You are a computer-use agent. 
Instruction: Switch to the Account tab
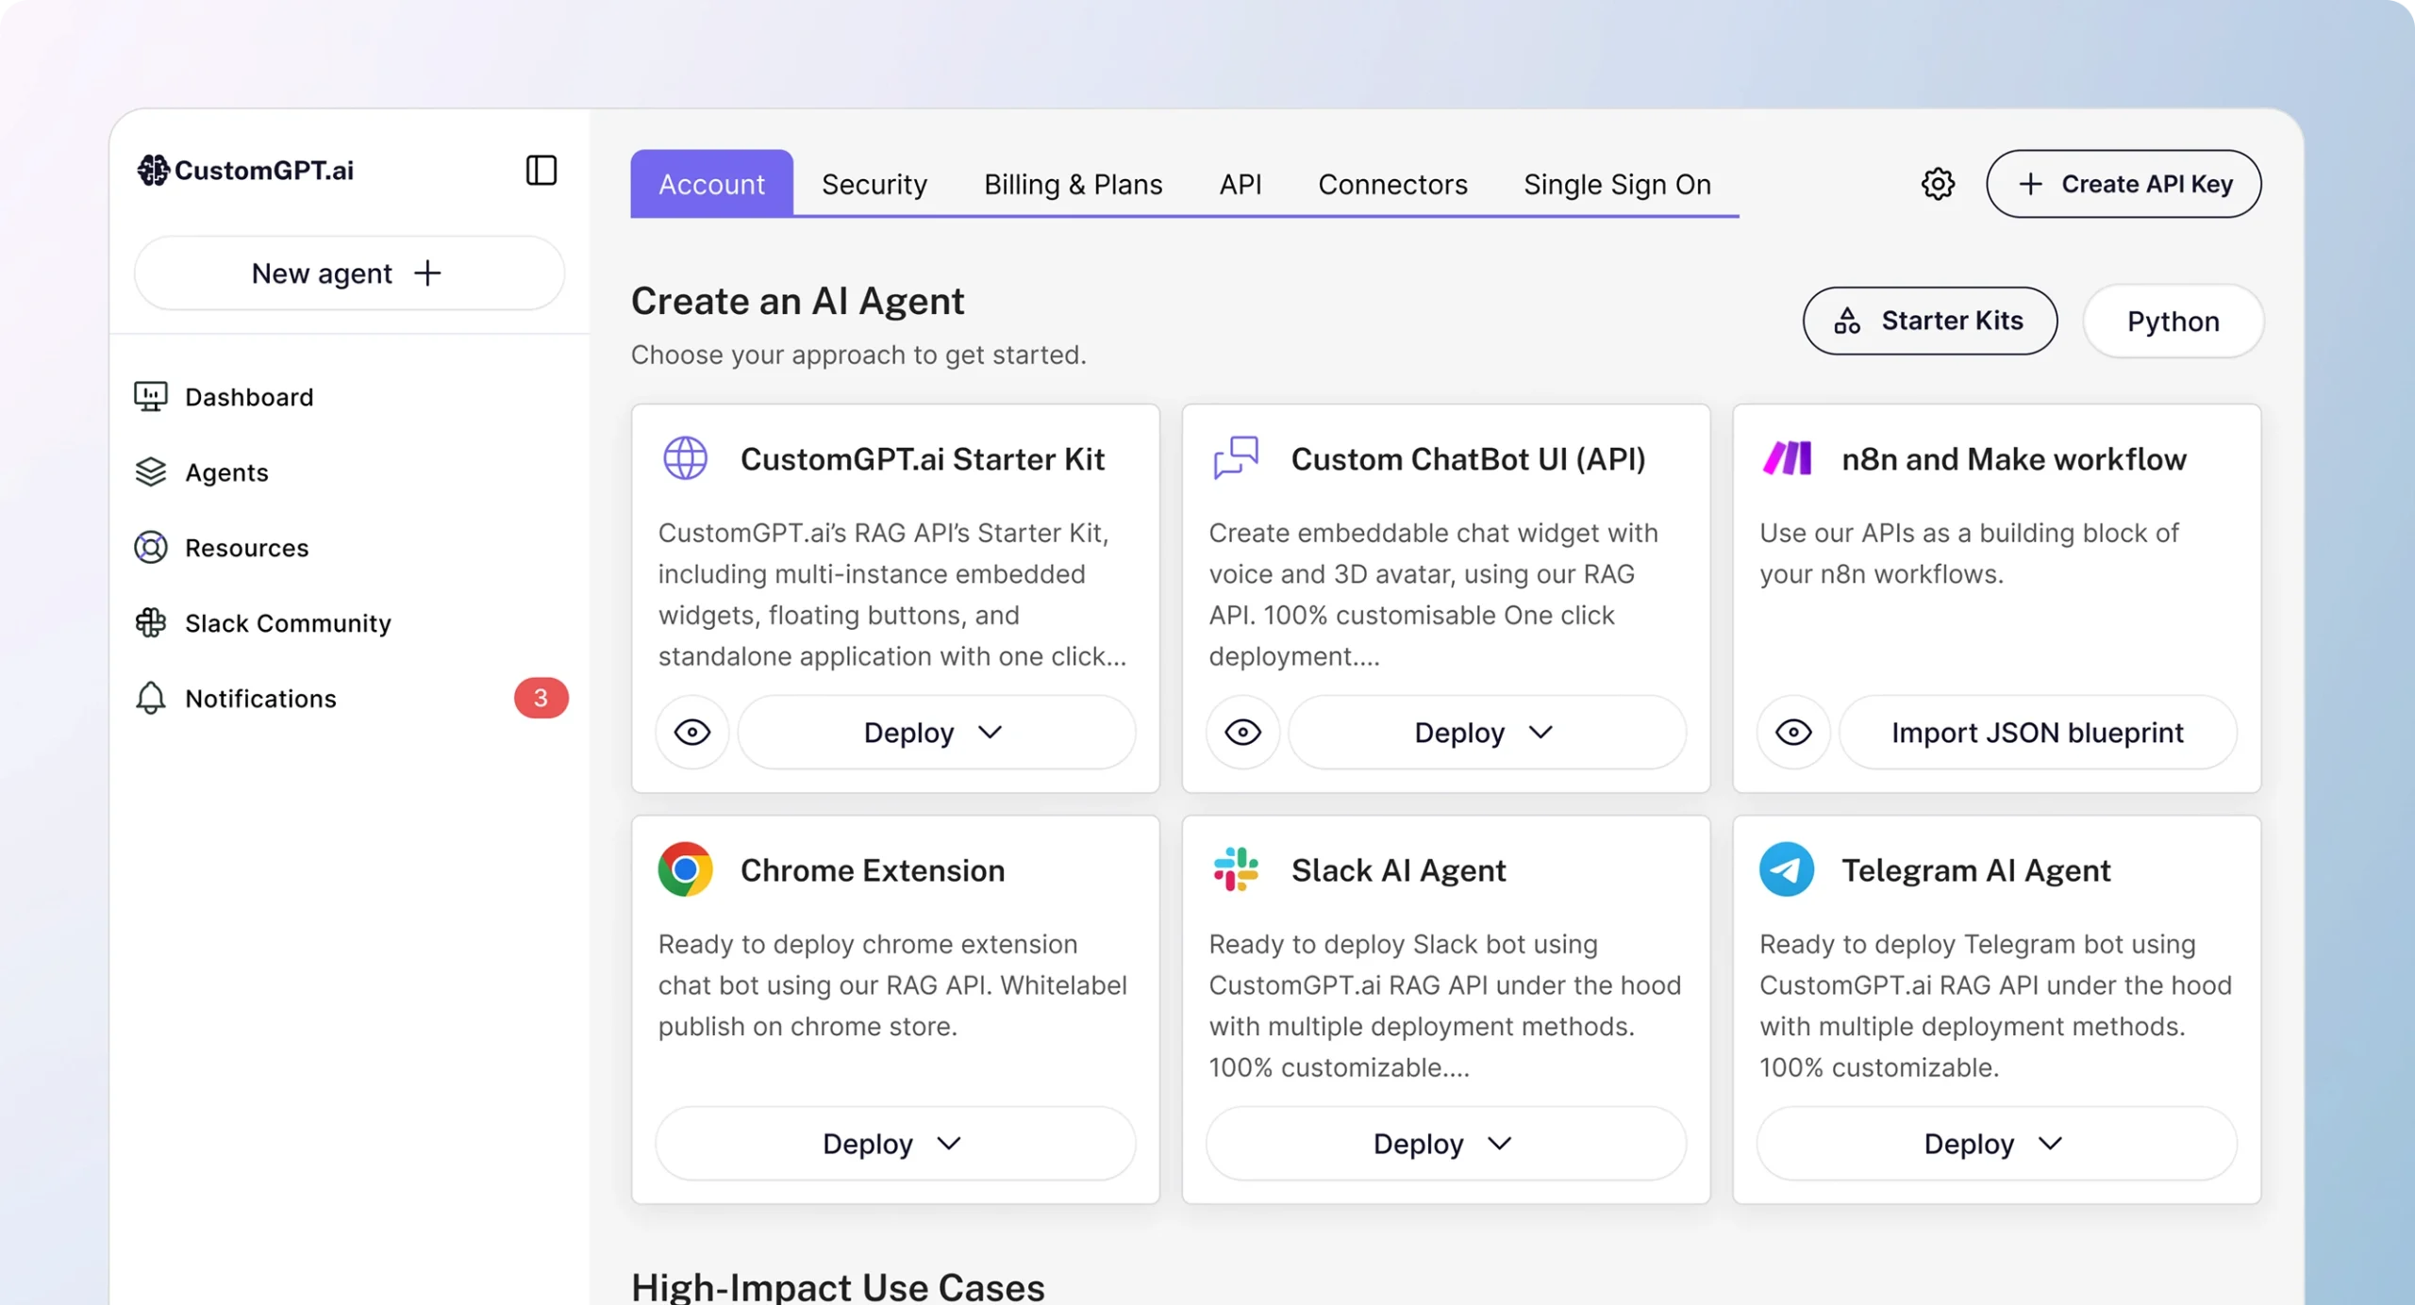click(x=712, y=184)
